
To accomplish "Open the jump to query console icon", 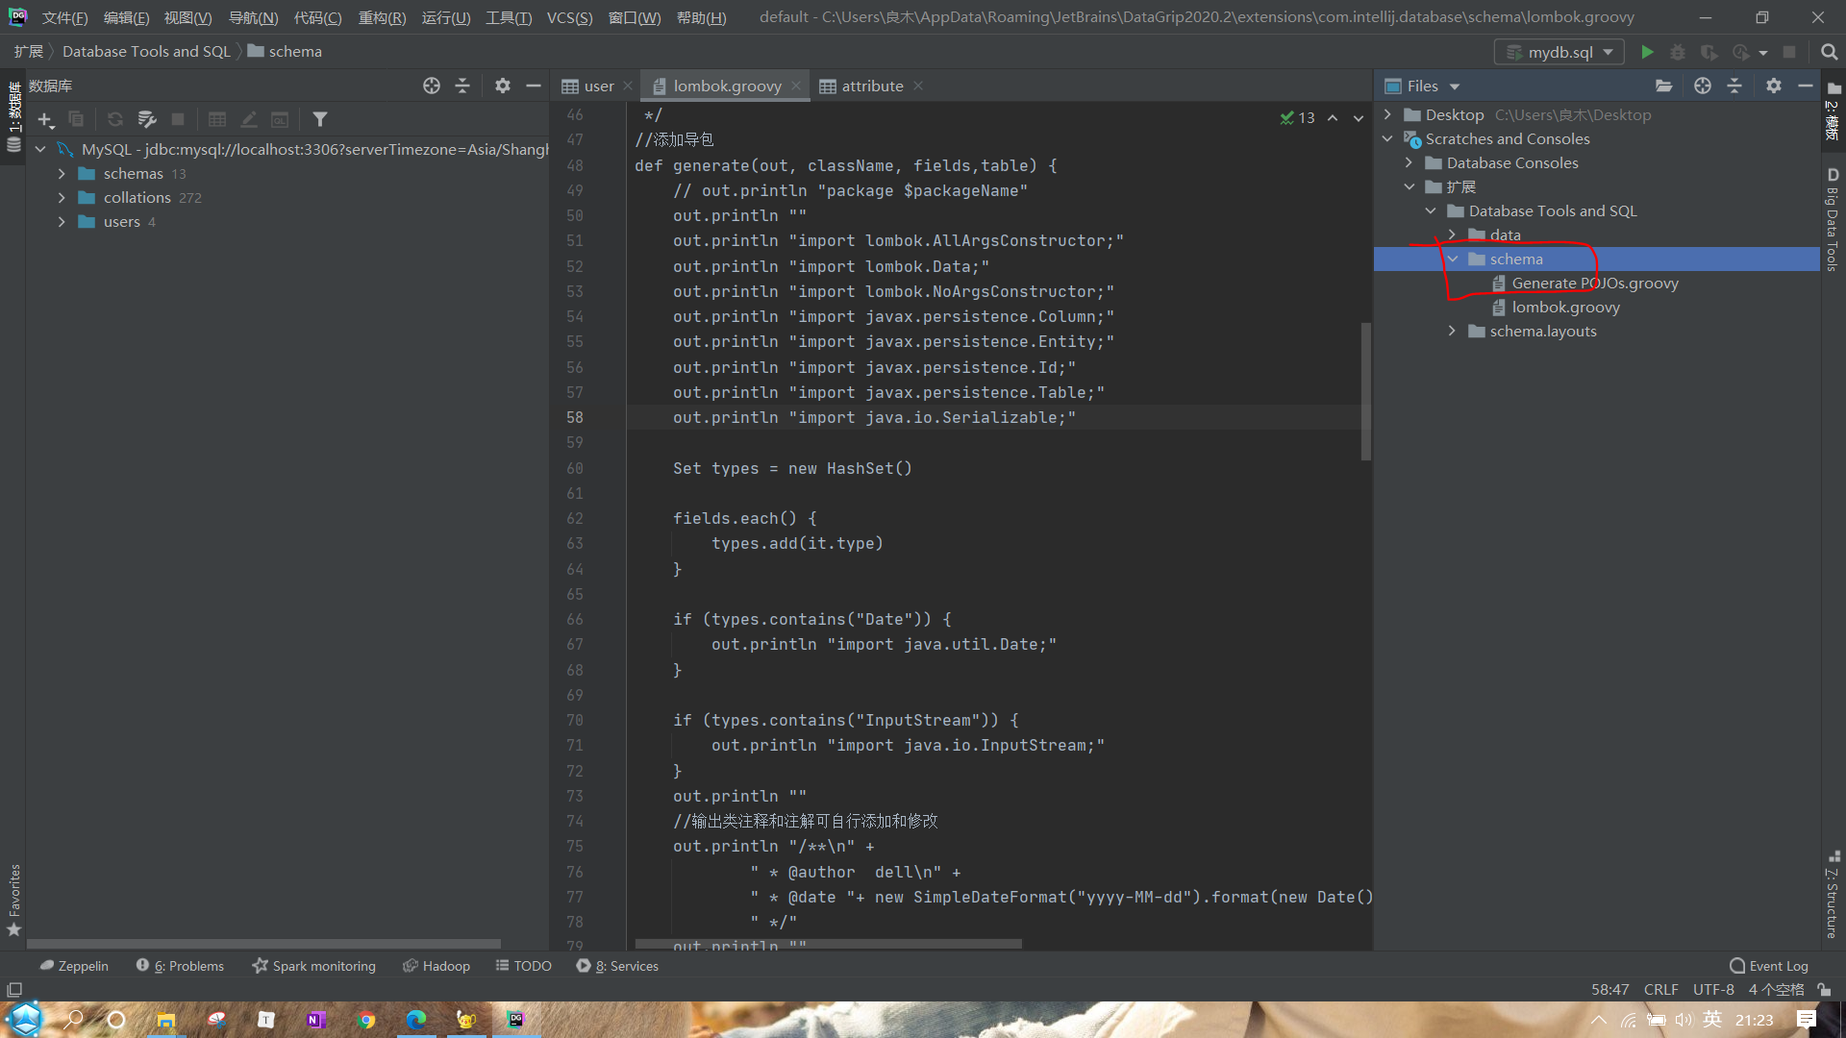I will pos(280,119).
